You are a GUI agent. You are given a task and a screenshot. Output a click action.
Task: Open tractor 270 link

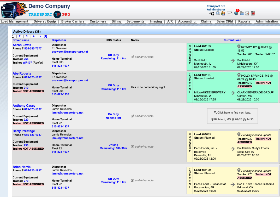tap(26, 181)
